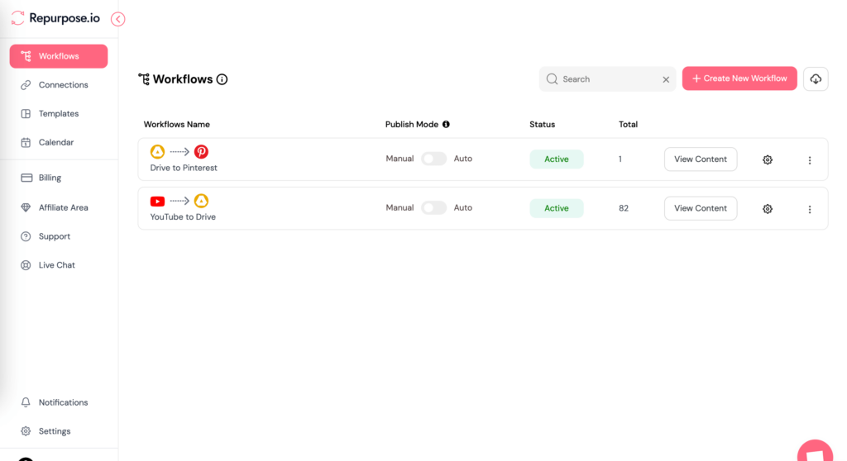This screenshot has height=461, width=847.
Task: Open the chat bubble widget
Action: pos(816,451)
